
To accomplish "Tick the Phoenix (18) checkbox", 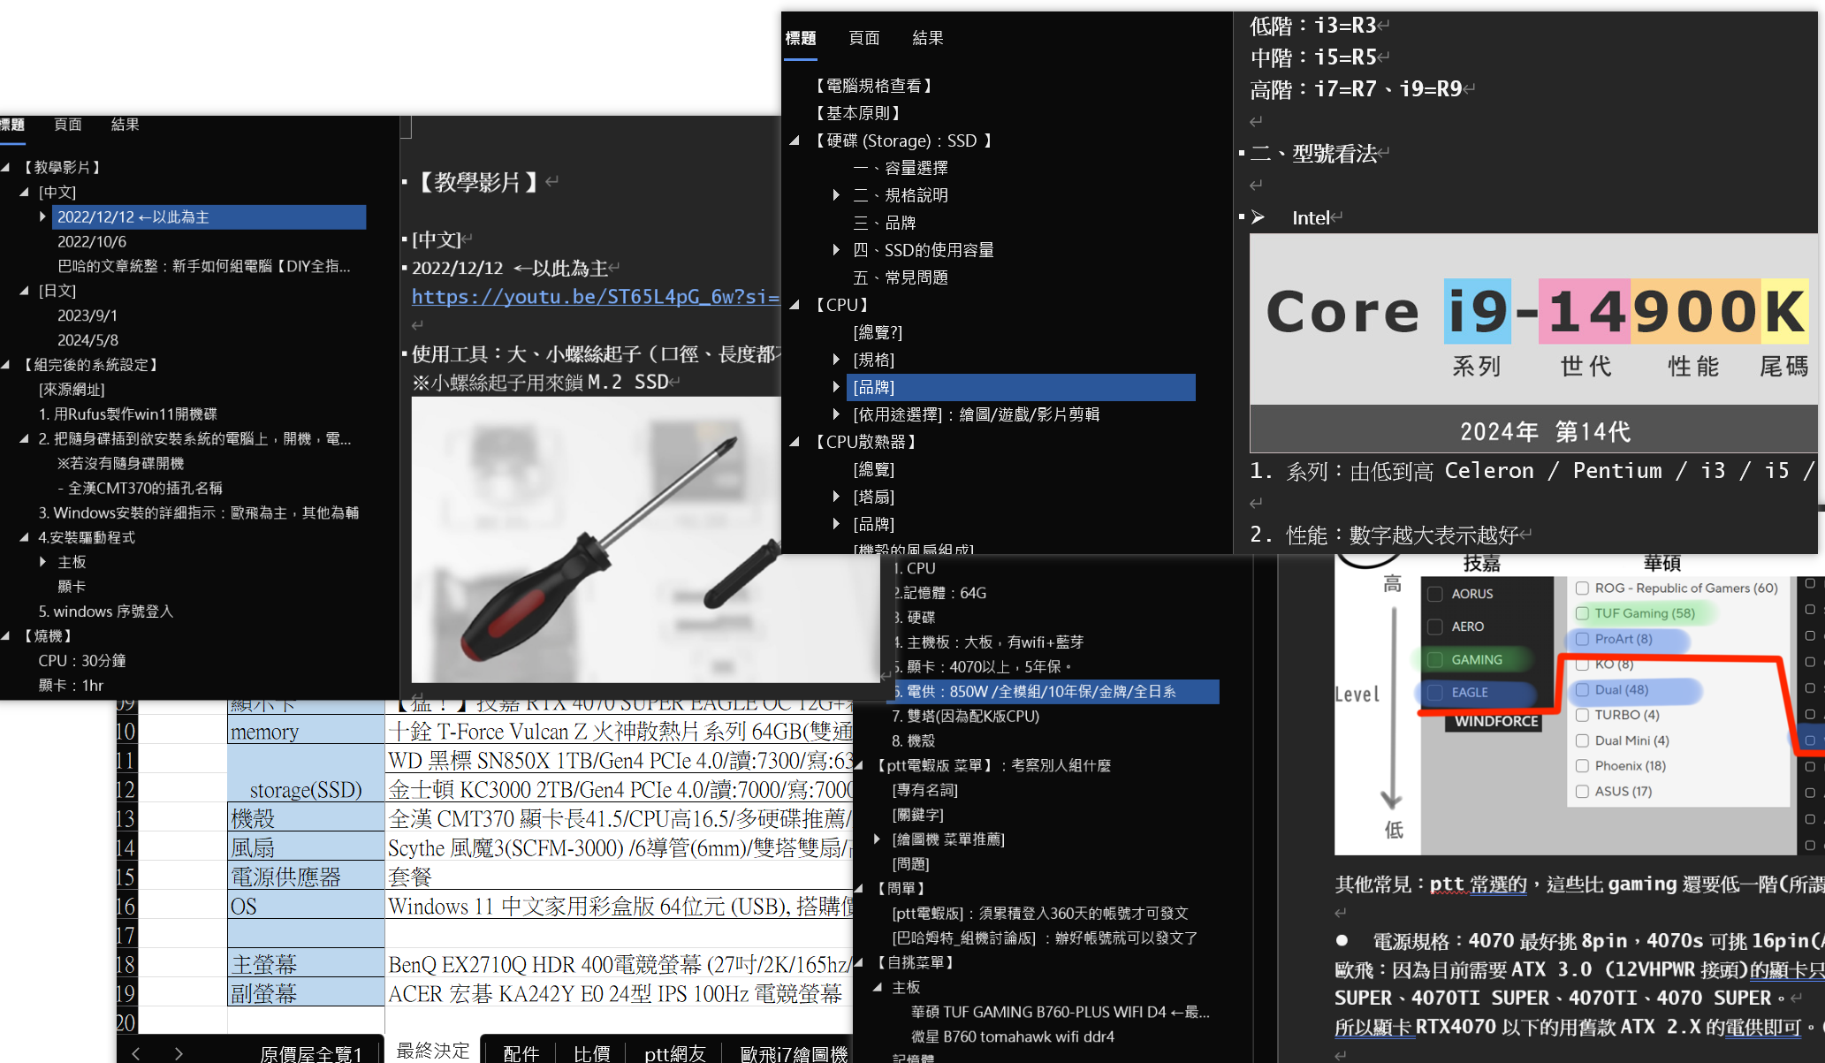I will (x=1582, y=766).
